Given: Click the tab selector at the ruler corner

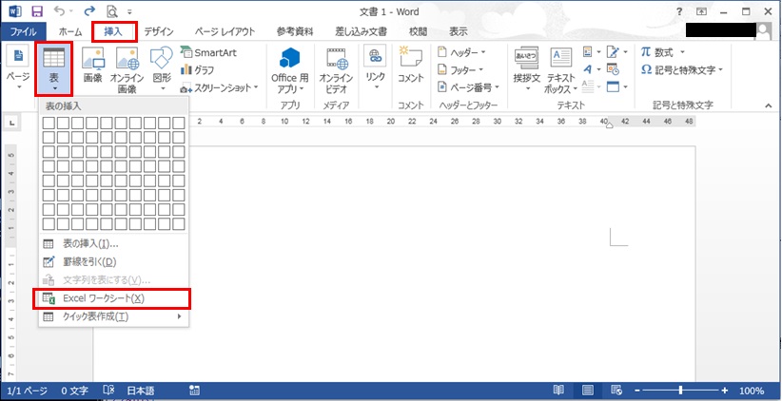Looking at the screenshot, I should [10, 122].
